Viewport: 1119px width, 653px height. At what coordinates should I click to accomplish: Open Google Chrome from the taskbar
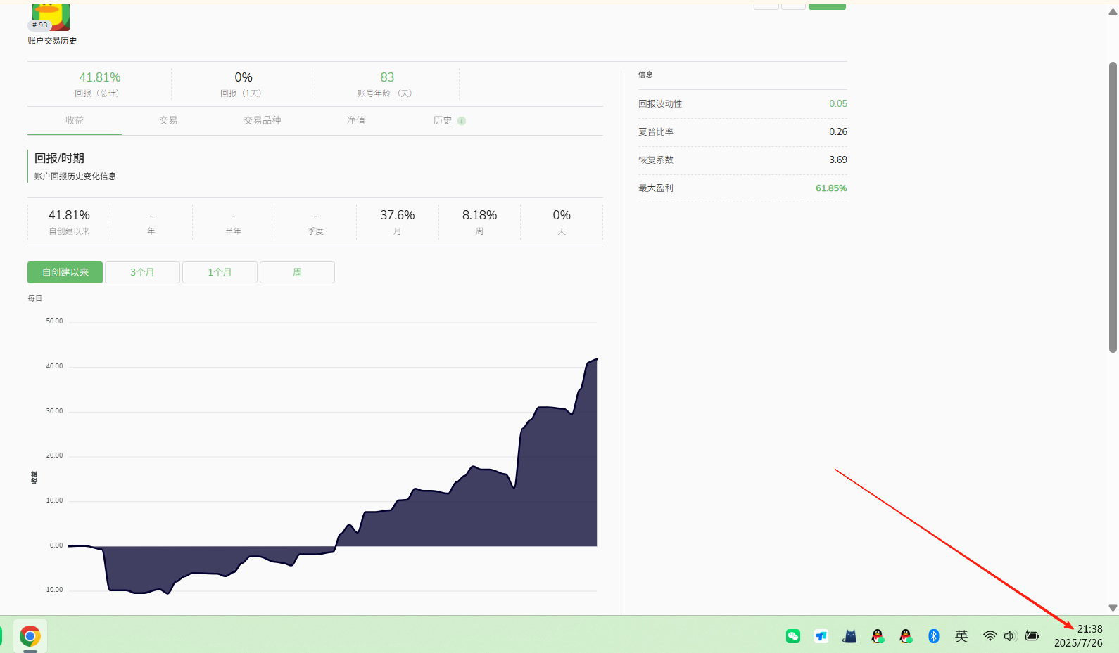(x=30, y=636)
